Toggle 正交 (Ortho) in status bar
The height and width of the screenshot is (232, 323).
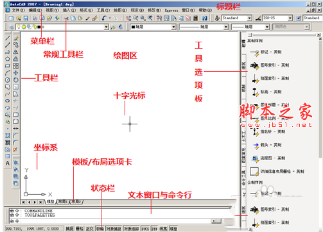click(x=89, y=229)
